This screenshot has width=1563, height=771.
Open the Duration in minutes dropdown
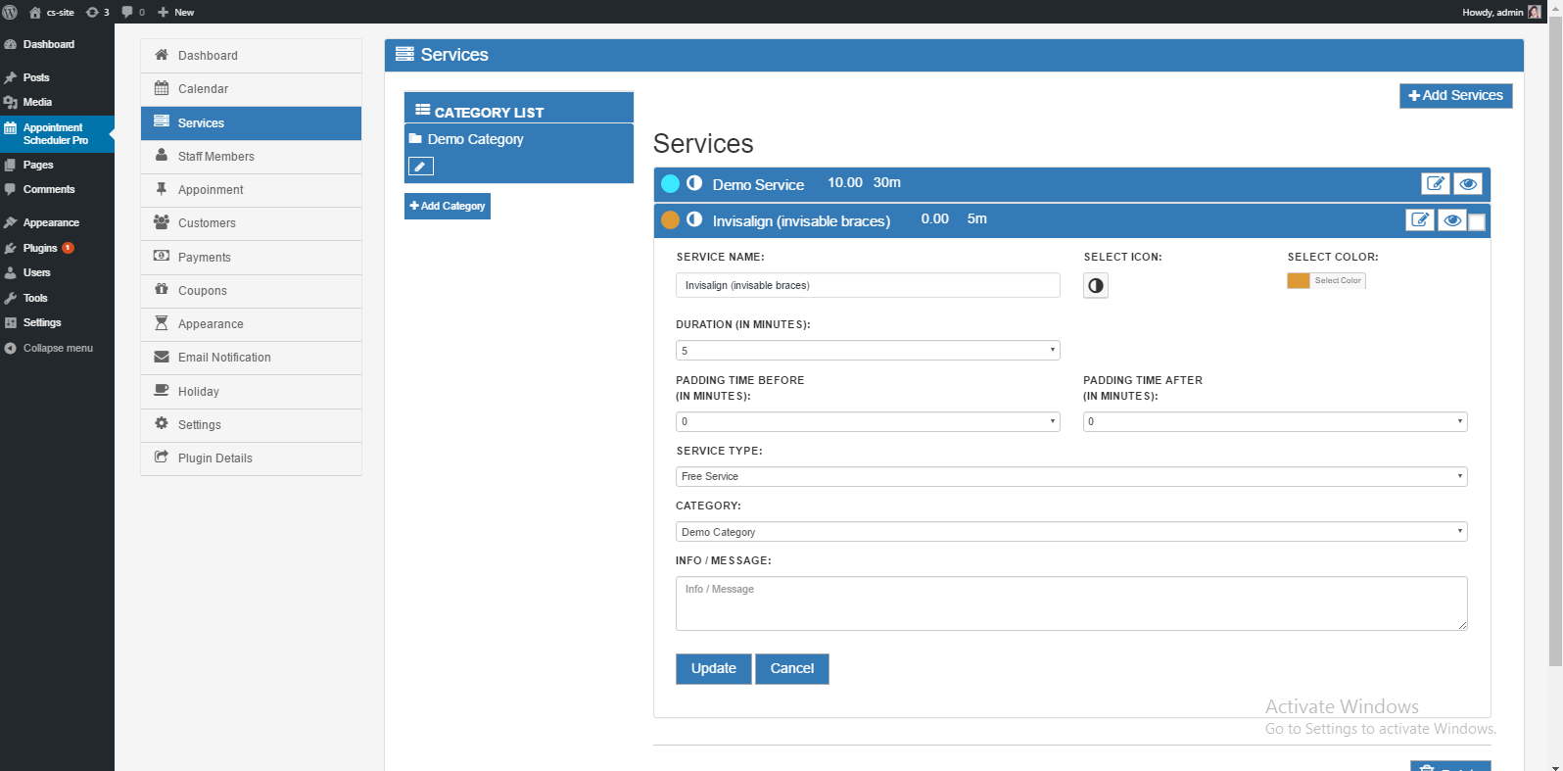pyautogui.click(x=867, y=351)
